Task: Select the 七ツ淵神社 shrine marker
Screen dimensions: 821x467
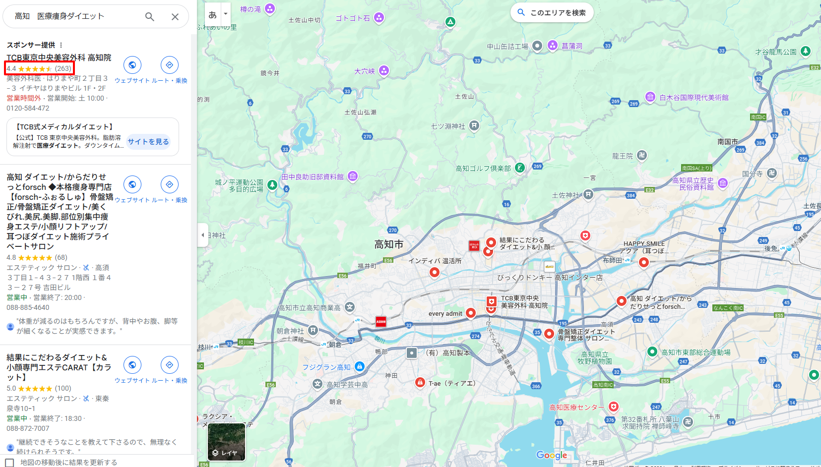Action: [474, 126]
